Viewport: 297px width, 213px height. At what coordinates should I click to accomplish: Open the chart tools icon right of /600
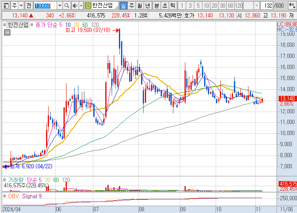292,6
